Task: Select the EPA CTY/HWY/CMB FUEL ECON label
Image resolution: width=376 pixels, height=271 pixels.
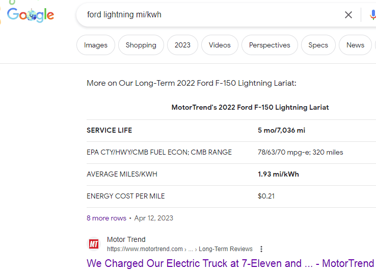Action: click(x=159, y=152)
